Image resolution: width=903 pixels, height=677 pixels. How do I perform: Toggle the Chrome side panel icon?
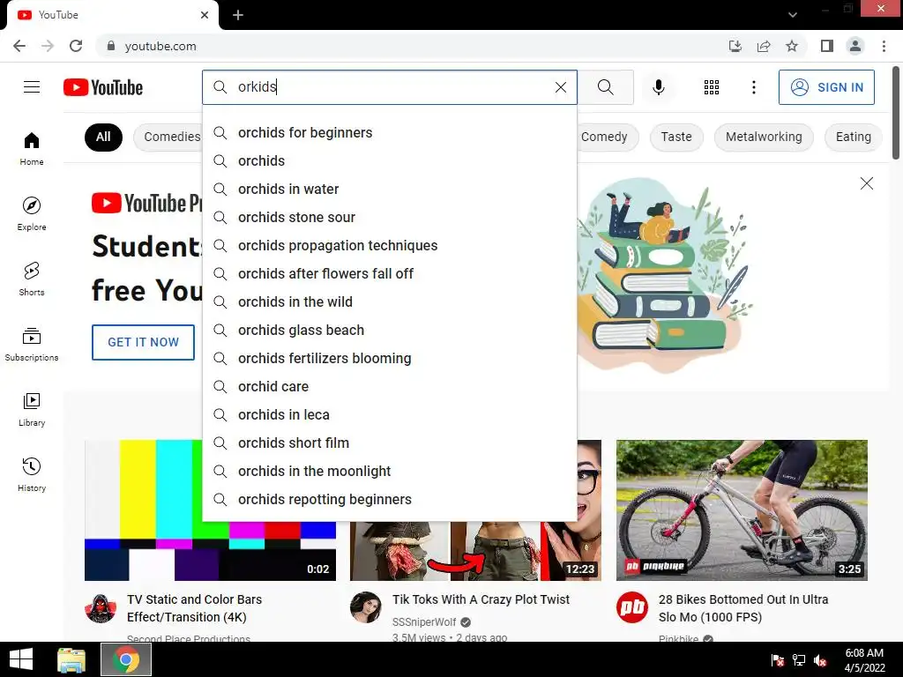tap(827, 46)
